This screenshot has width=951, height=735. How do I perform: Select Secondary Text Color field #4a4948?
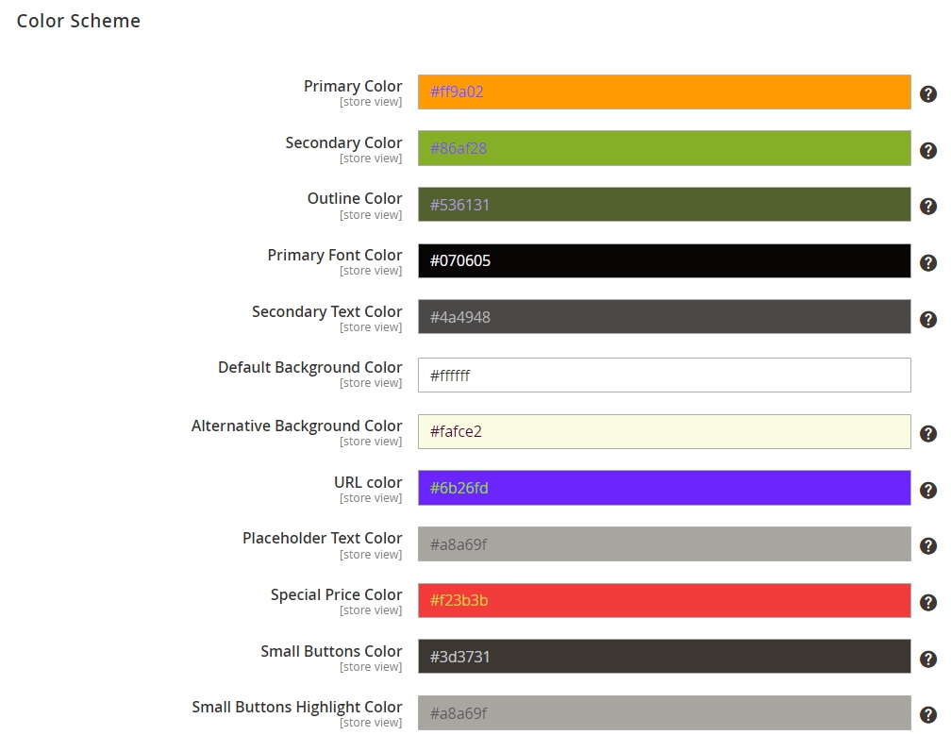(664, 317)
